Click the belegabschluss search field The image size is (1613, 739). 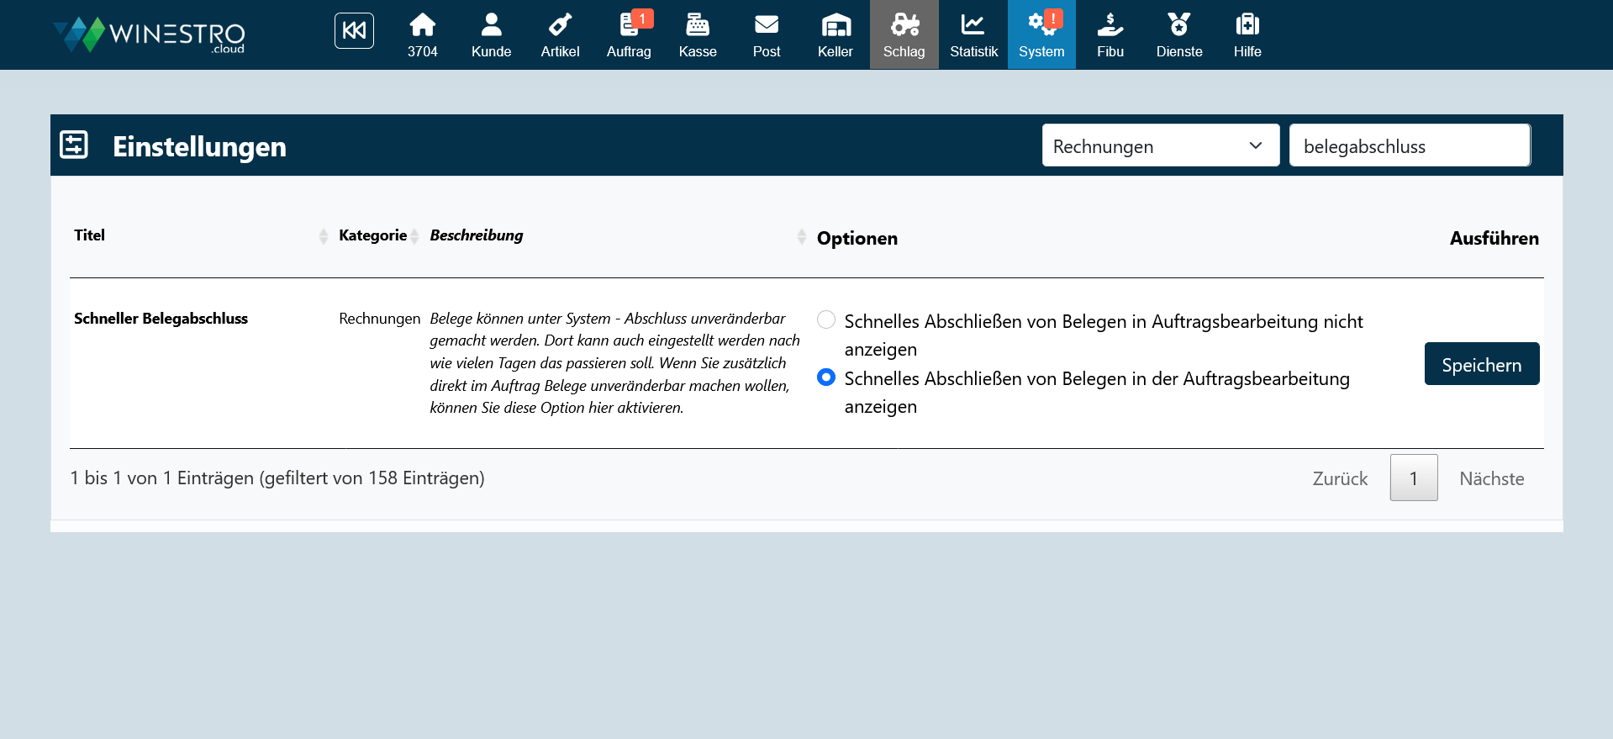tap(1410, 145)
